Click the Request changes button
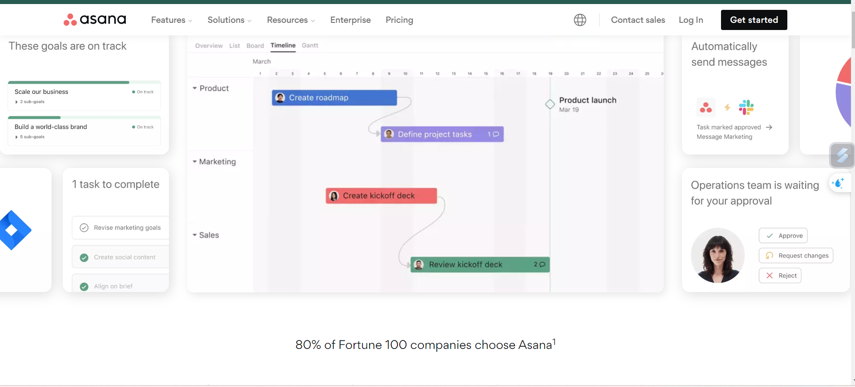The image size is (855, 387). pyautogui.click(x=796, y=255)
